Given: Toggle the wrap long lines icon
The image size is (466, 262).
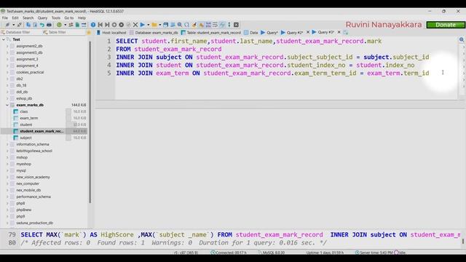Looking at the screenshot, I should pos(216,25).
